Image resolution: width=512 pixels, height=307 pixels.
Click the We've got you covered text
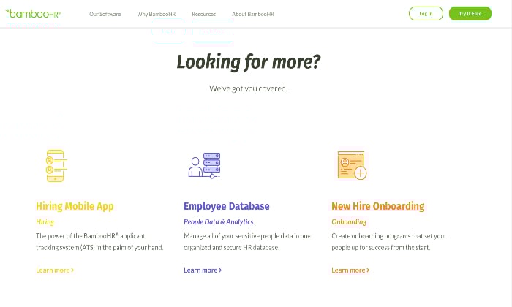pos(249,88)
